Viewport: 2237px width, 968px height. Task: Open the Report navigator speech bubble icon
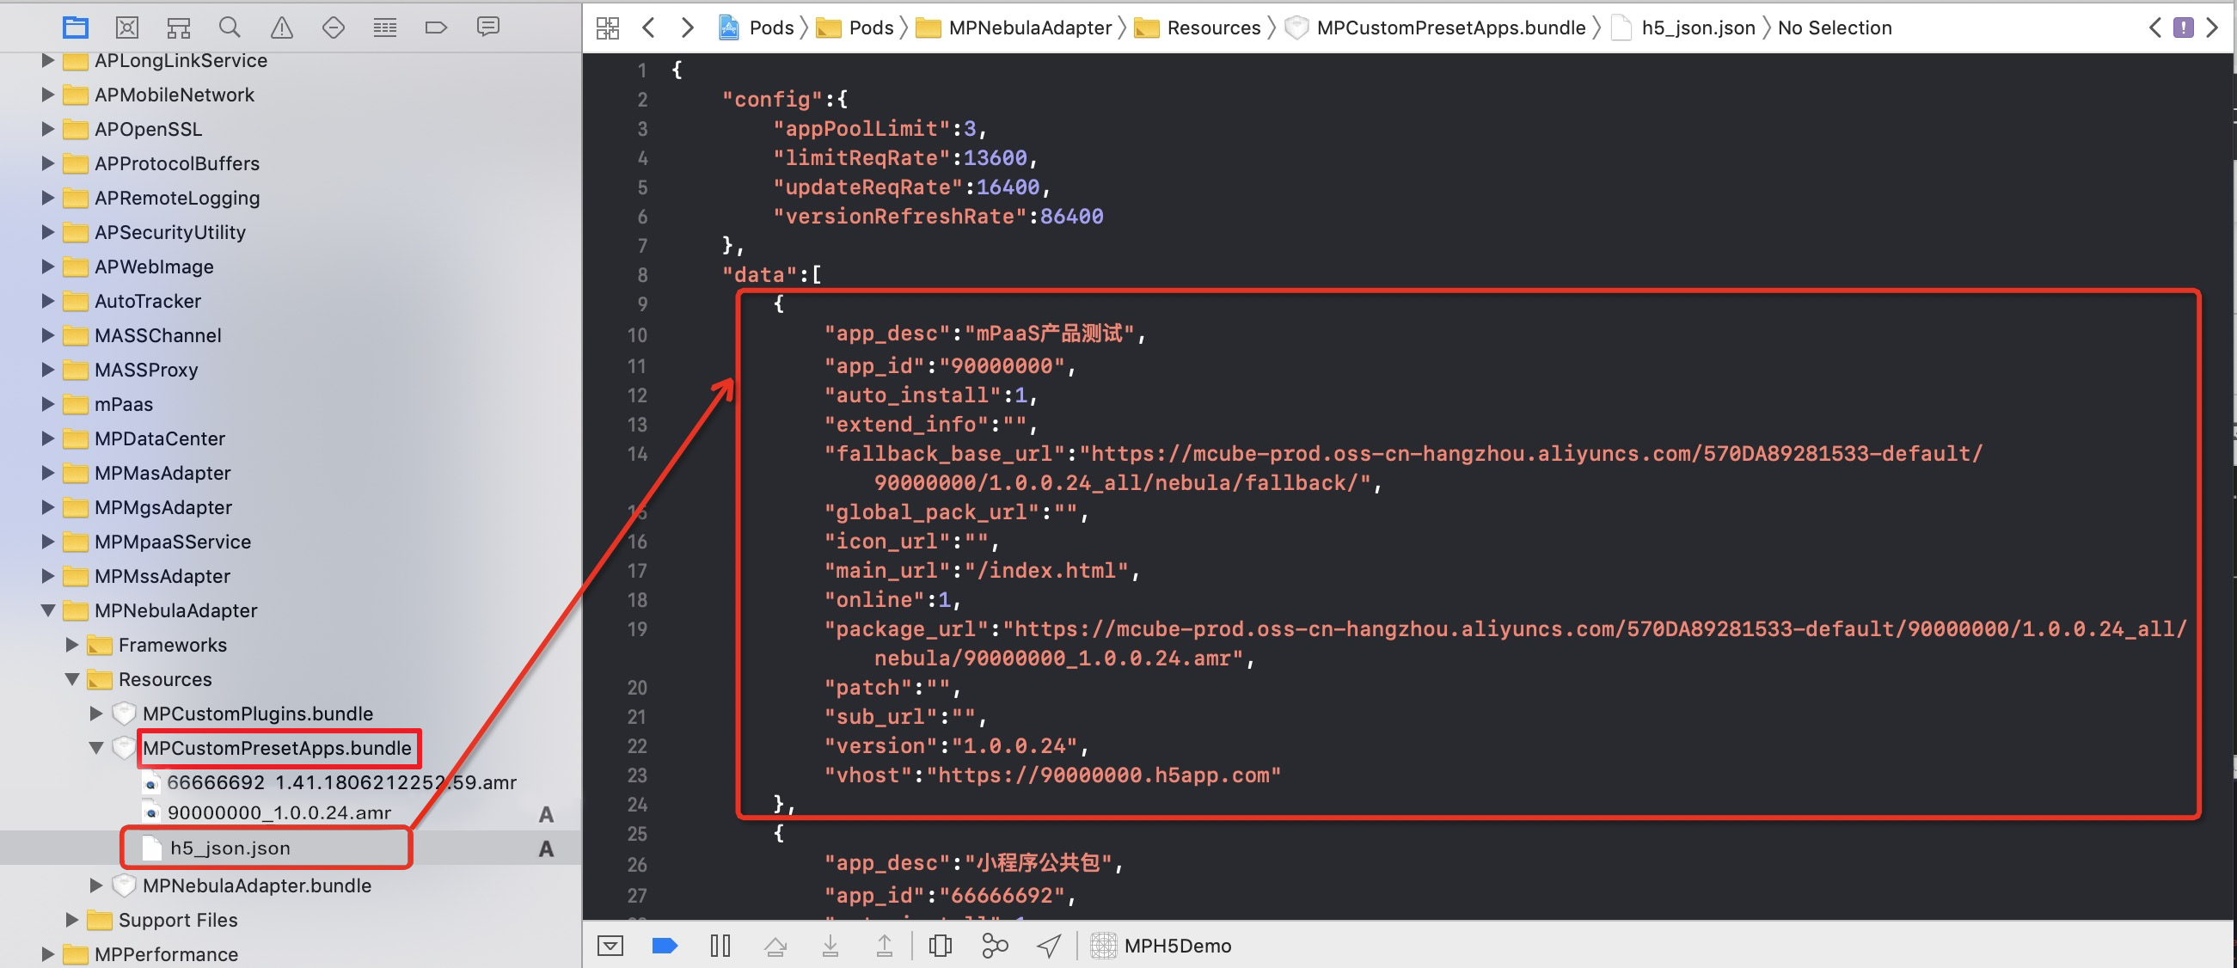(x=488, y=28)
